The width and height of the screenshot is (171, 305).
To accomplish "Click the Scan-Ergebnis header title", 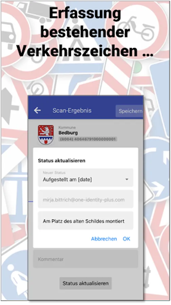I will 72,110.
